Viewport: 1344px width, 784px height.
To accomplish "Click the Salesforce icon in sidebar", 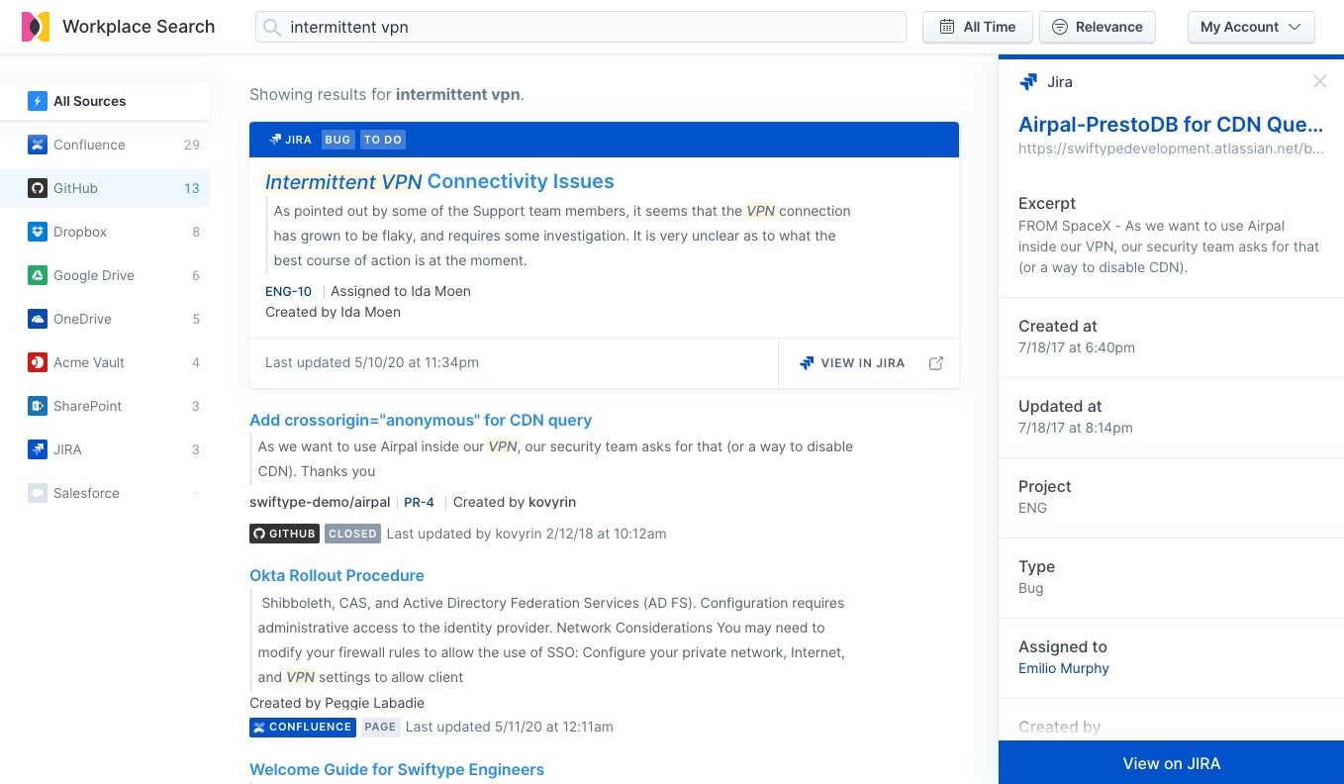I will pos(37,493).
